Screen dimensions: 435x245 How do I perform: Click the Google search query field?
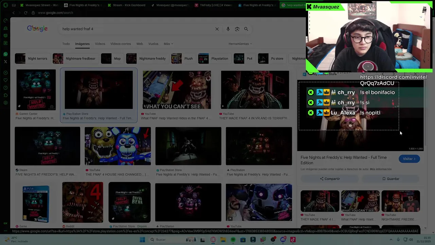click(x=136, y=29)
